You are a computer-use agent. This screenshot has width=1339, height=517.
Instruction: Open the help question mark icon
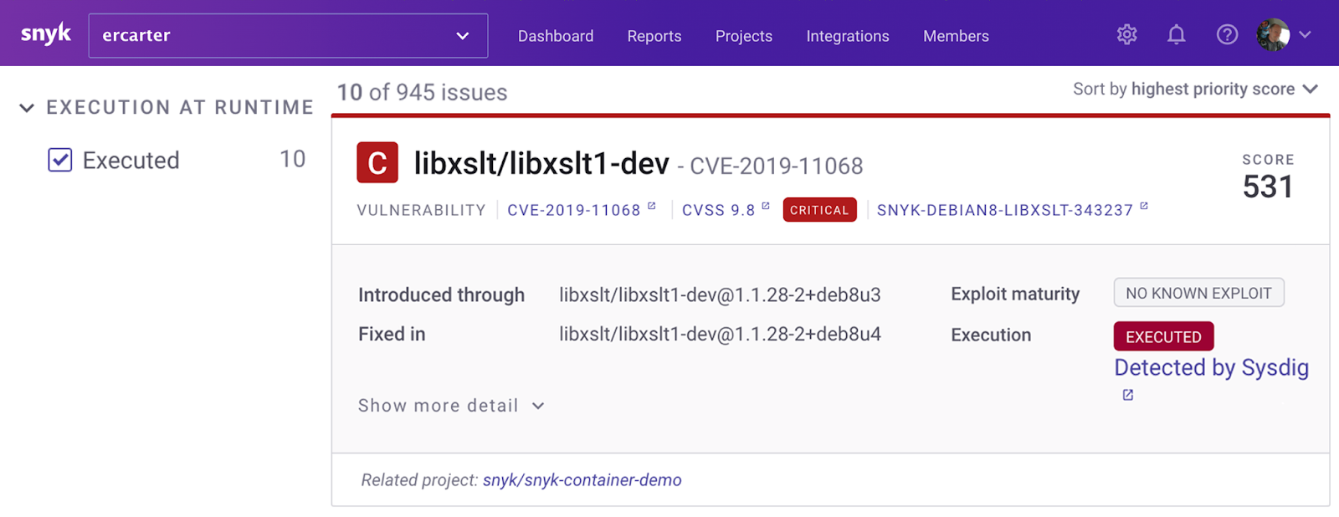click(x=1227, y=34)
